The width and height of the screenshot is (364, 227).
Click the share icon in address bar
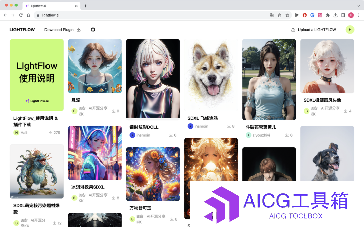[x=280, y=15]
